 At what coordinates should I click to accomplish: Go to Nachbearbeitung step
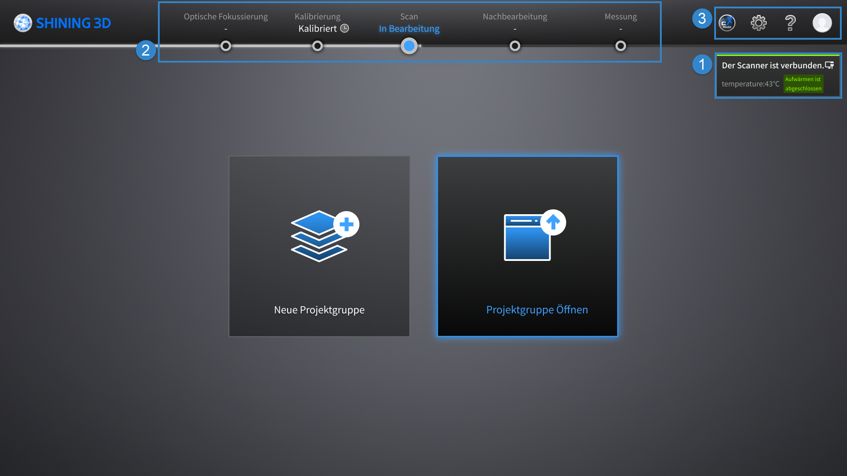click(515, 16)
